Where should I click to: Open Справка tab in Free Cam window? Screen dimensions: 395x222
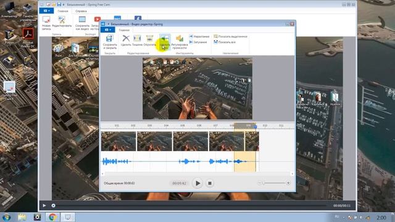pyautogui.click(x=81, y=11)
